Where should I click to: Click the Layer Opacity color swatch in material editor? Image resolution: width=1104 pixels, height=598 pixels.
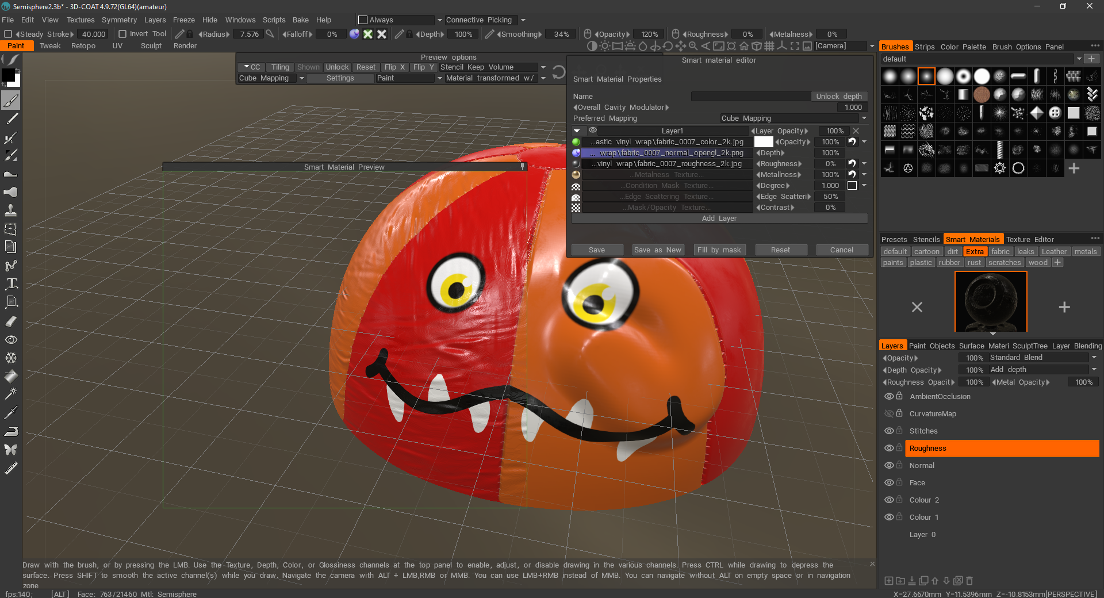[x=763, y=141]
